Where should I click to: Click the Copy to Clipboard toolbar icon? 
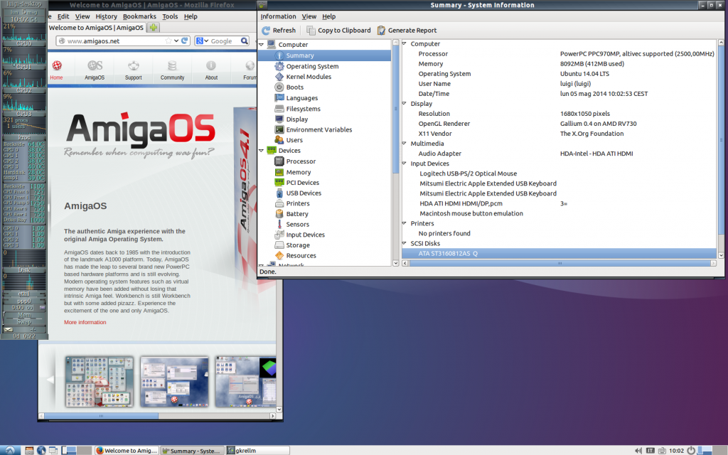click(x=311, y=31)
